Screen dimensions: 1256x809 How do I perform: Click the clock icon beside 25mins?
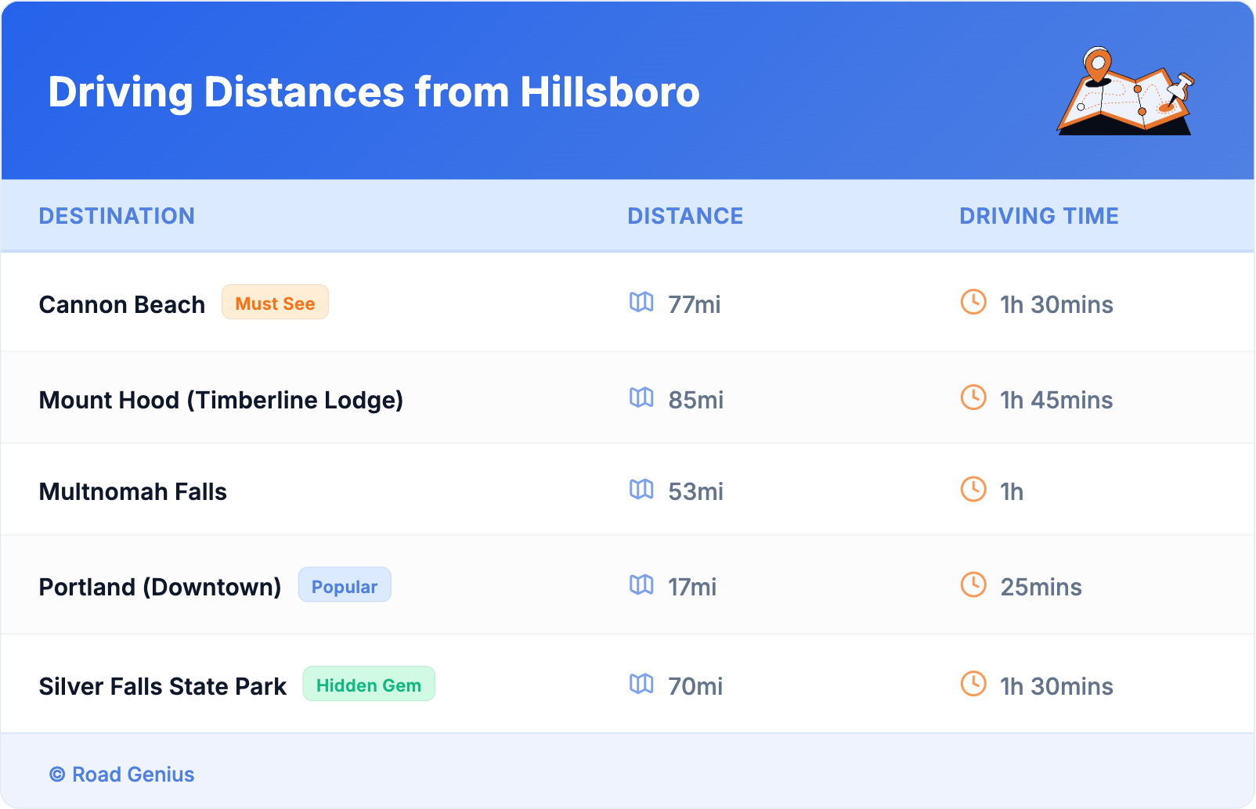point(973,584)
